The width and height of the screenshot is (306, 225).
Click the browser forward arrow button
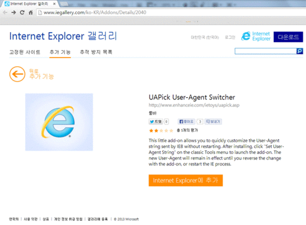pos(14,12)
